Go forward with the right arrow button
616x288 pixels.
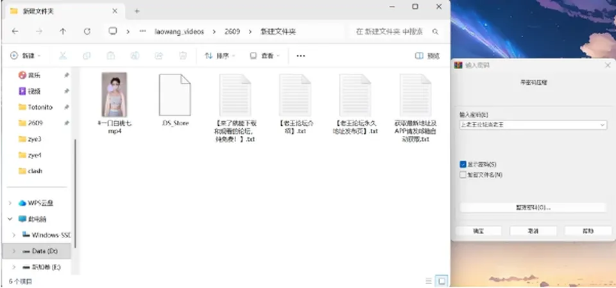pyautogui.click(x=39, y=31)
